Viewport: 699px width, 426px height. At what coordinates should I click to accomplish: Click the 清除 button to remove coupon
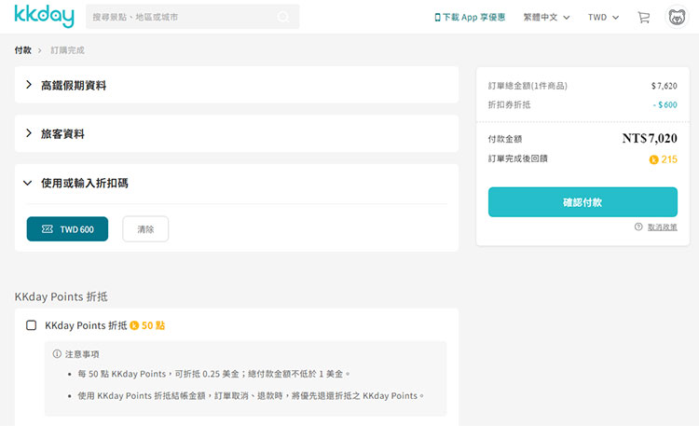[145, 228]
